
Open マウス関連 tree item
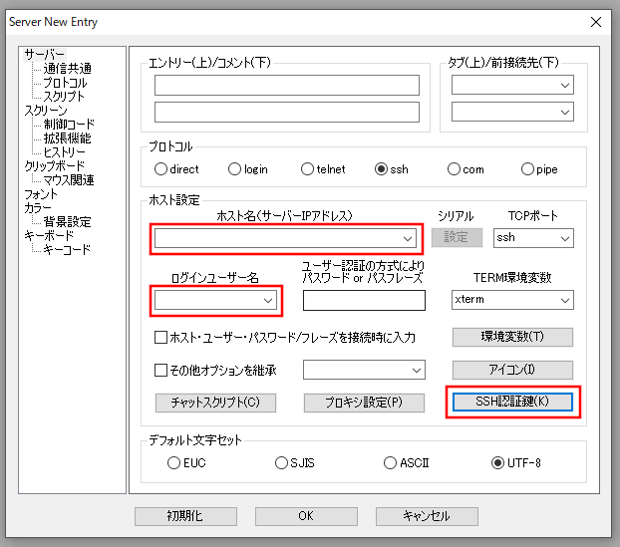[x=69, y=179]
